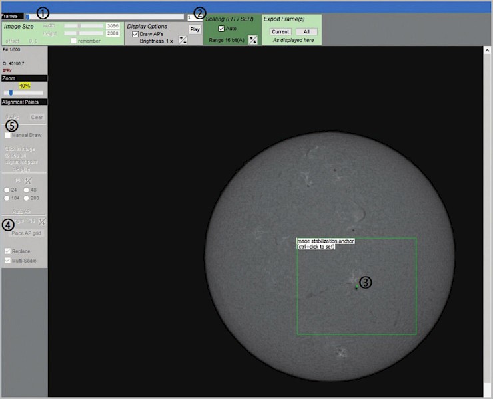Select AP size 24 radio button
Image resolution: width=493 pixels, height=399 pixels.
click(7, 190)
